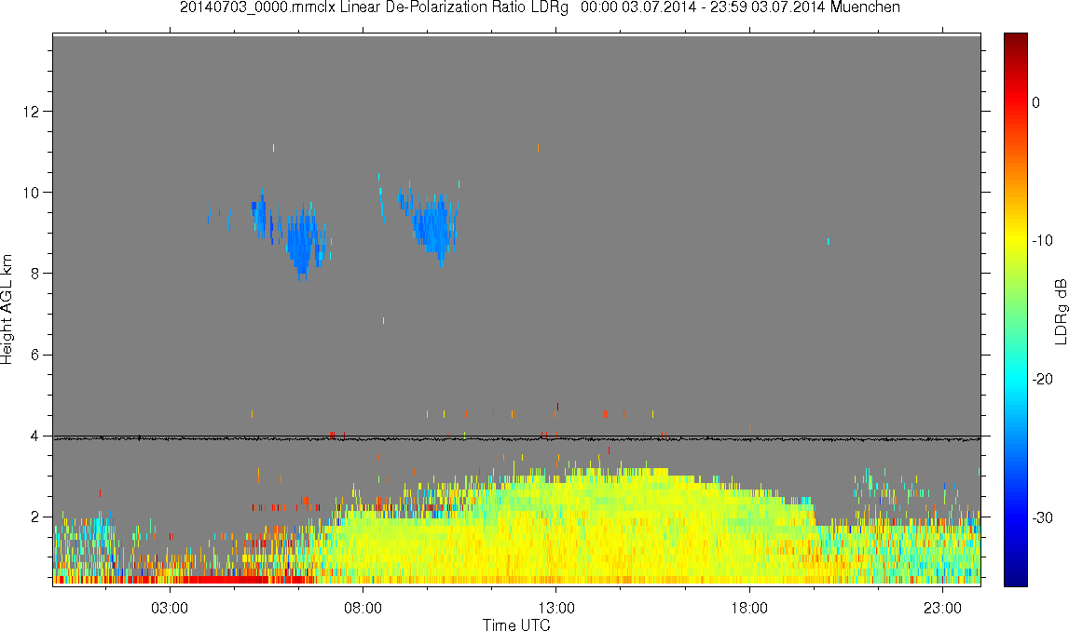Click the 03:00 time tick label
This screenshot has height=631, width=1069.
(169, 607)
